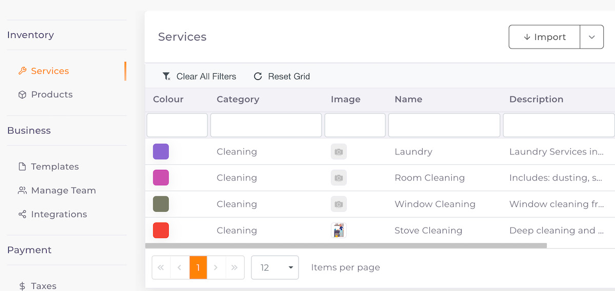Open the Products inventory page
Viewport: 615px width, 291px height.
click(46, 95)
